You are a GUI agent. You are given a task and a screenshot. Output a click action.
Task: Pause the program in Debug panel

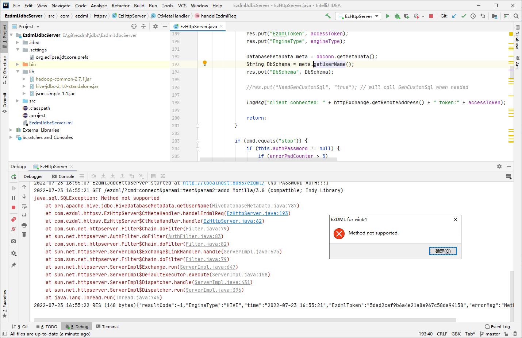14,198
